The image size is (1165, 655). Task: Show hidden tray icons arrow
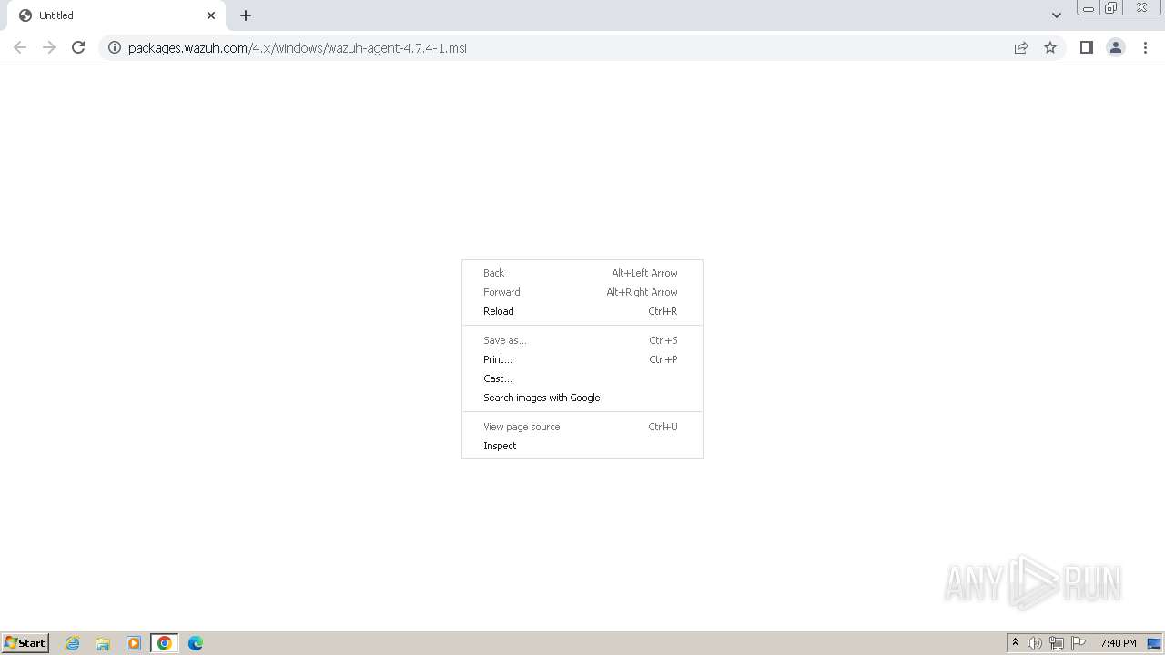pos(1015,643)
